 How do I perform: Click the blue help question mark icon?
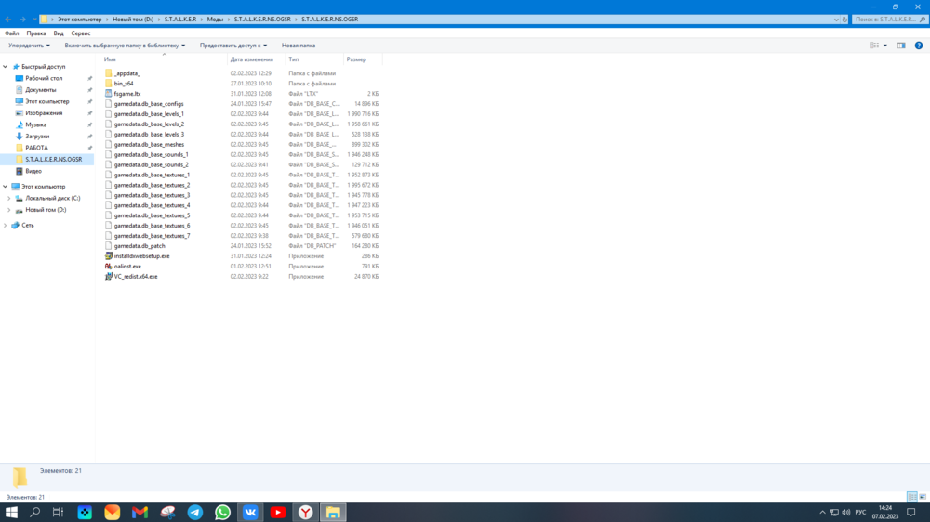point(923,45)
